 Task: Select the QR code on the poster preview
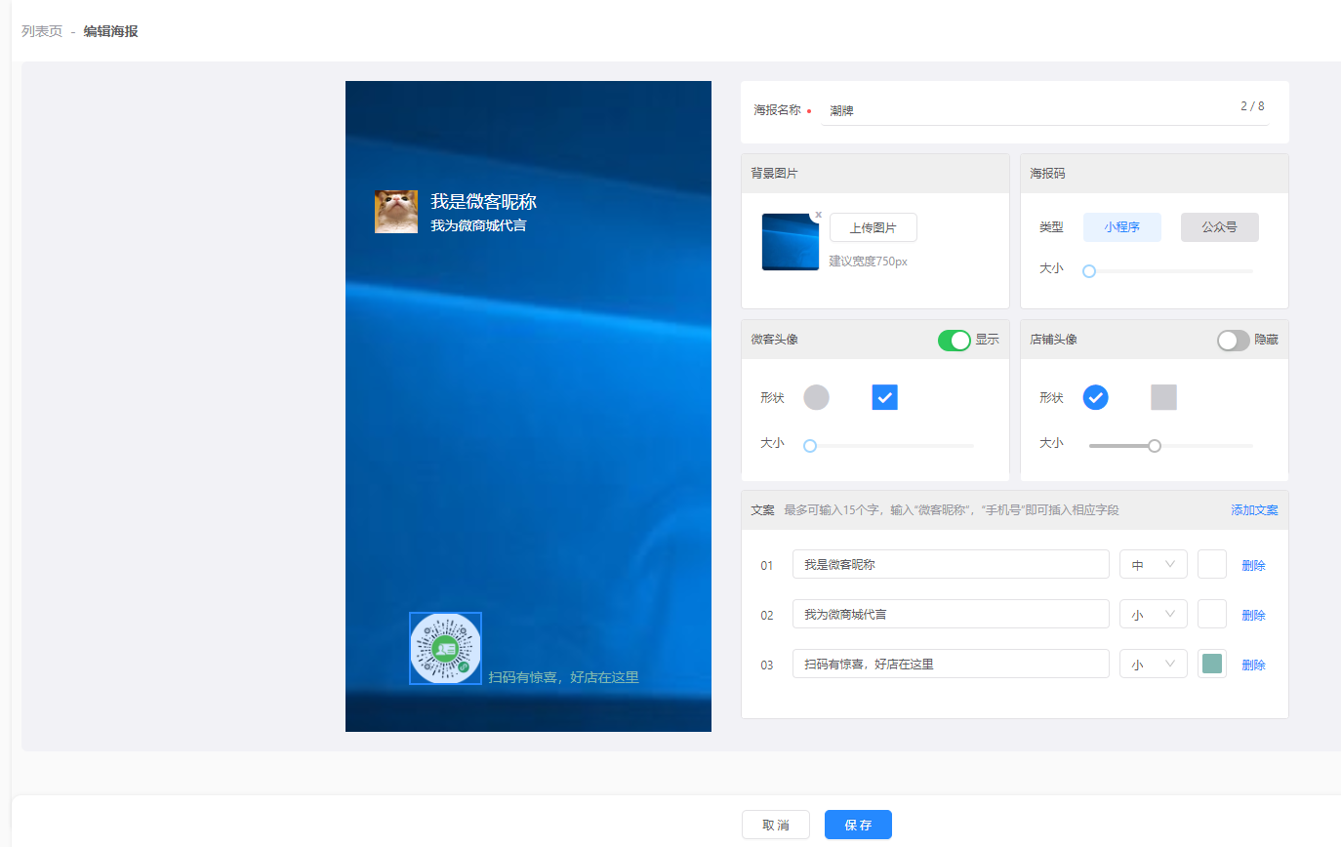[445, 649]
